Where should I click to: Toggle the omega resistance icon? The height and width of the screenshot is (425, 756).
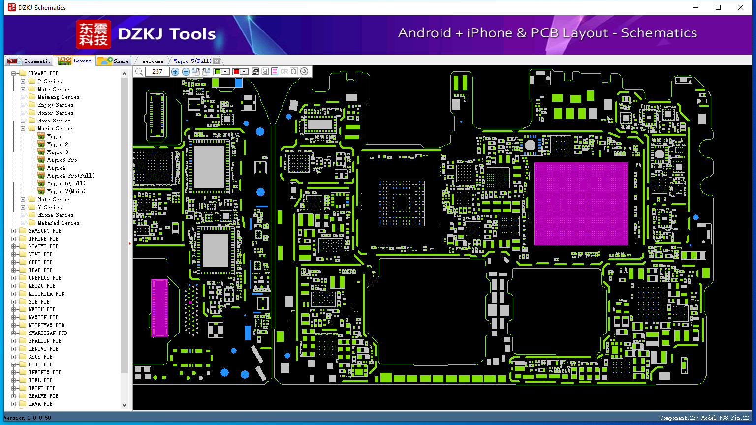click(x=294, y=72)
